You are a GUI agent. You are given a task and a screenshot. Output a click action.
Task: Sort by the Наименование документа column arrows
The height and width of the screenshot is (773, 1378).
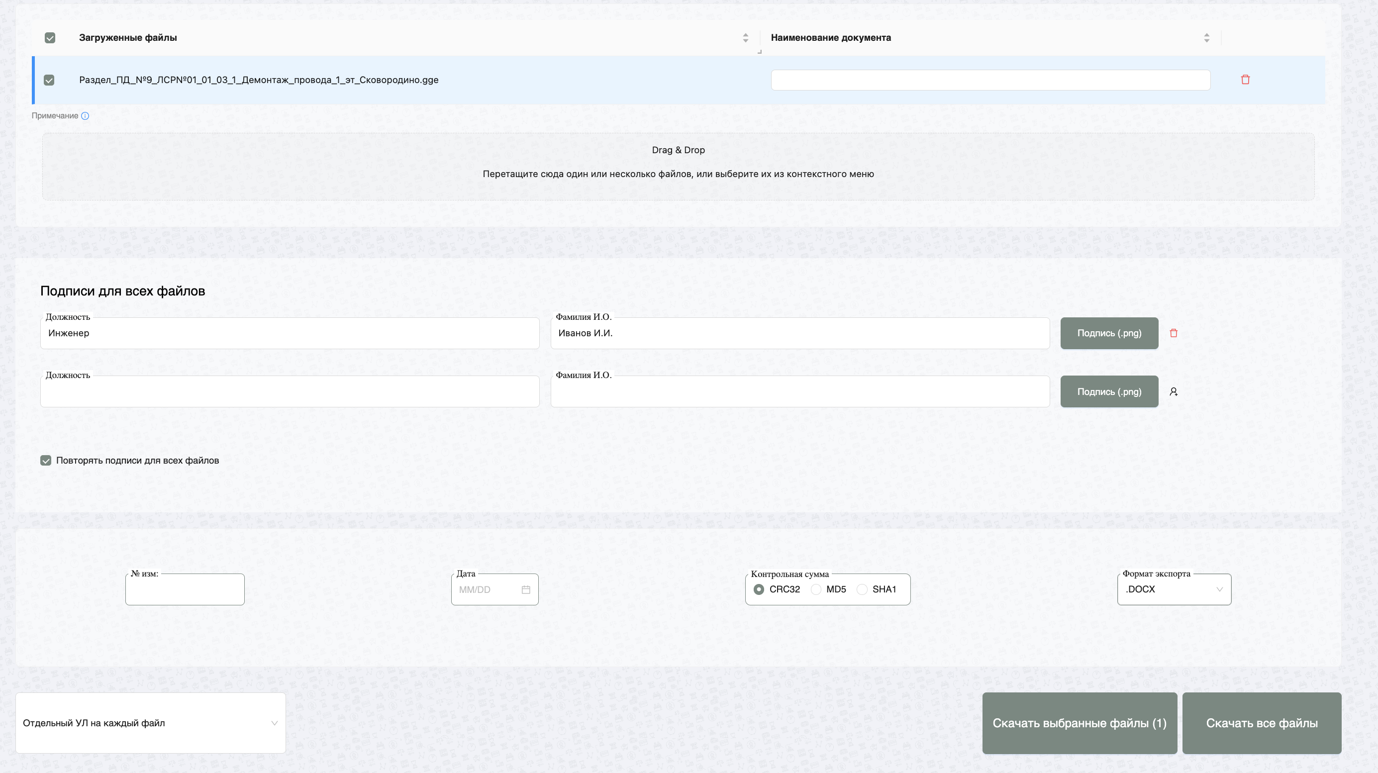[1206, 37]
